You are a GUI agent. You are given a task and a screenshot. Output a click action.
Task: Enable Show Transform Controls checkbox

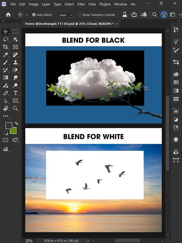(80, 15)
